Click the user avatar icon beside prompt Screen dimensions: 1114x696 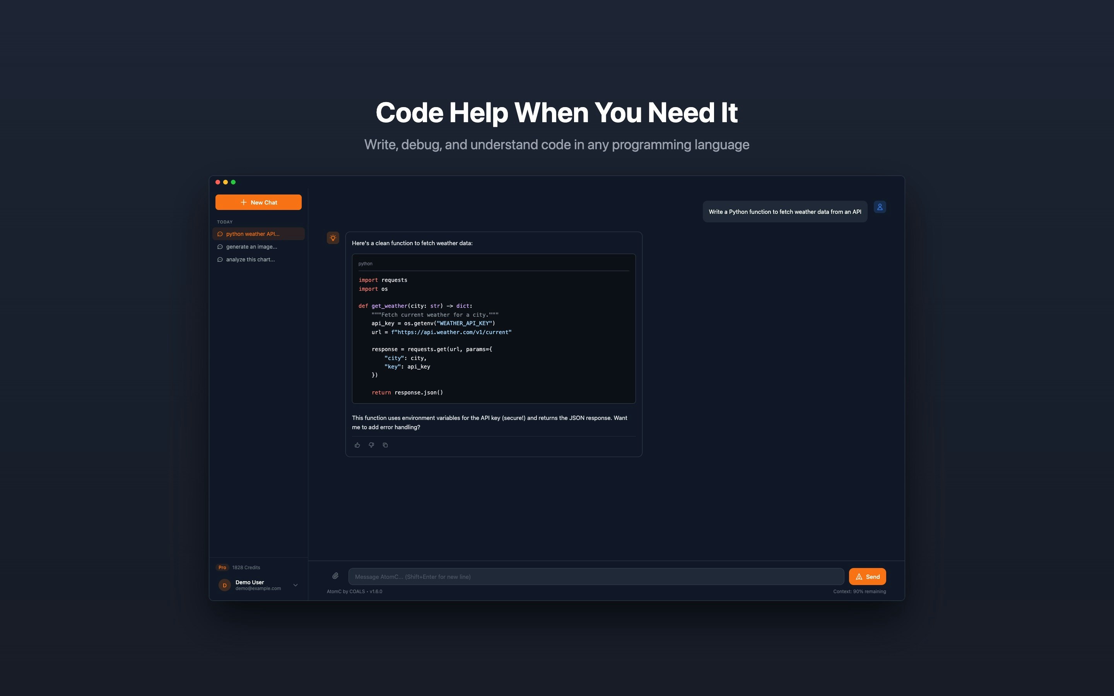pos(880,207)
